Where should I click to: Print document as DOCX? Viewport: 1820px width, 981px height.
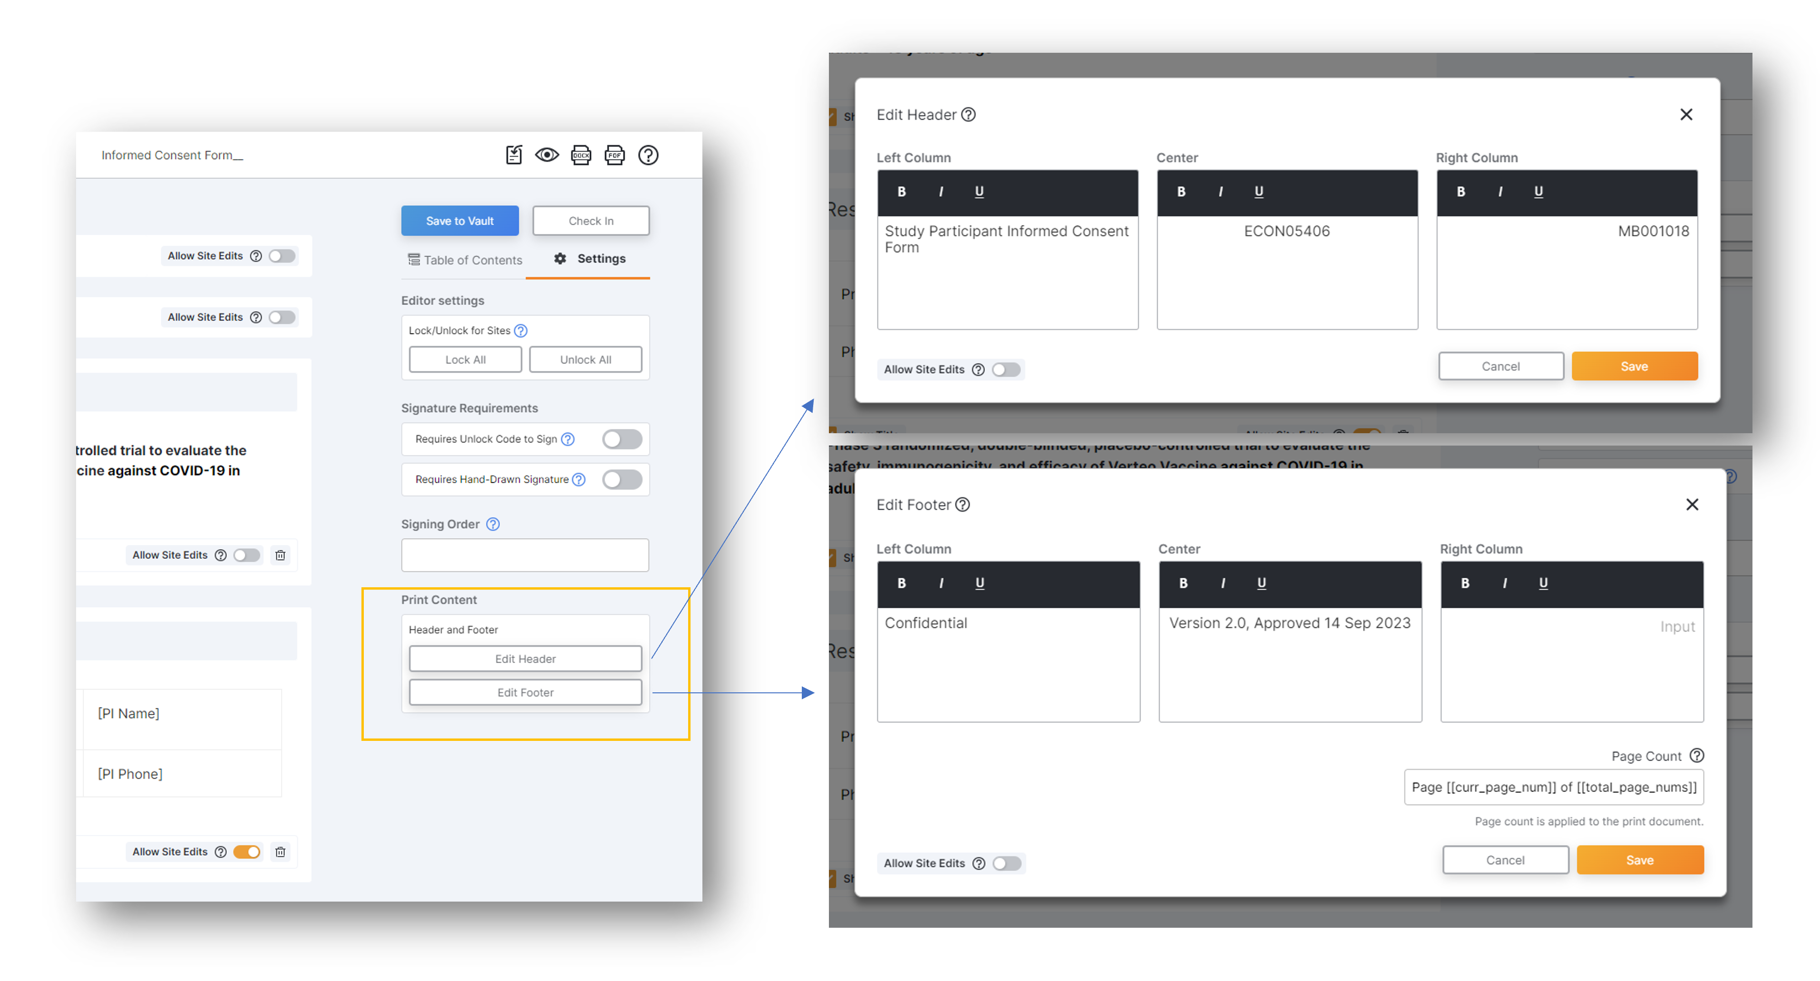tap(581, 155)
